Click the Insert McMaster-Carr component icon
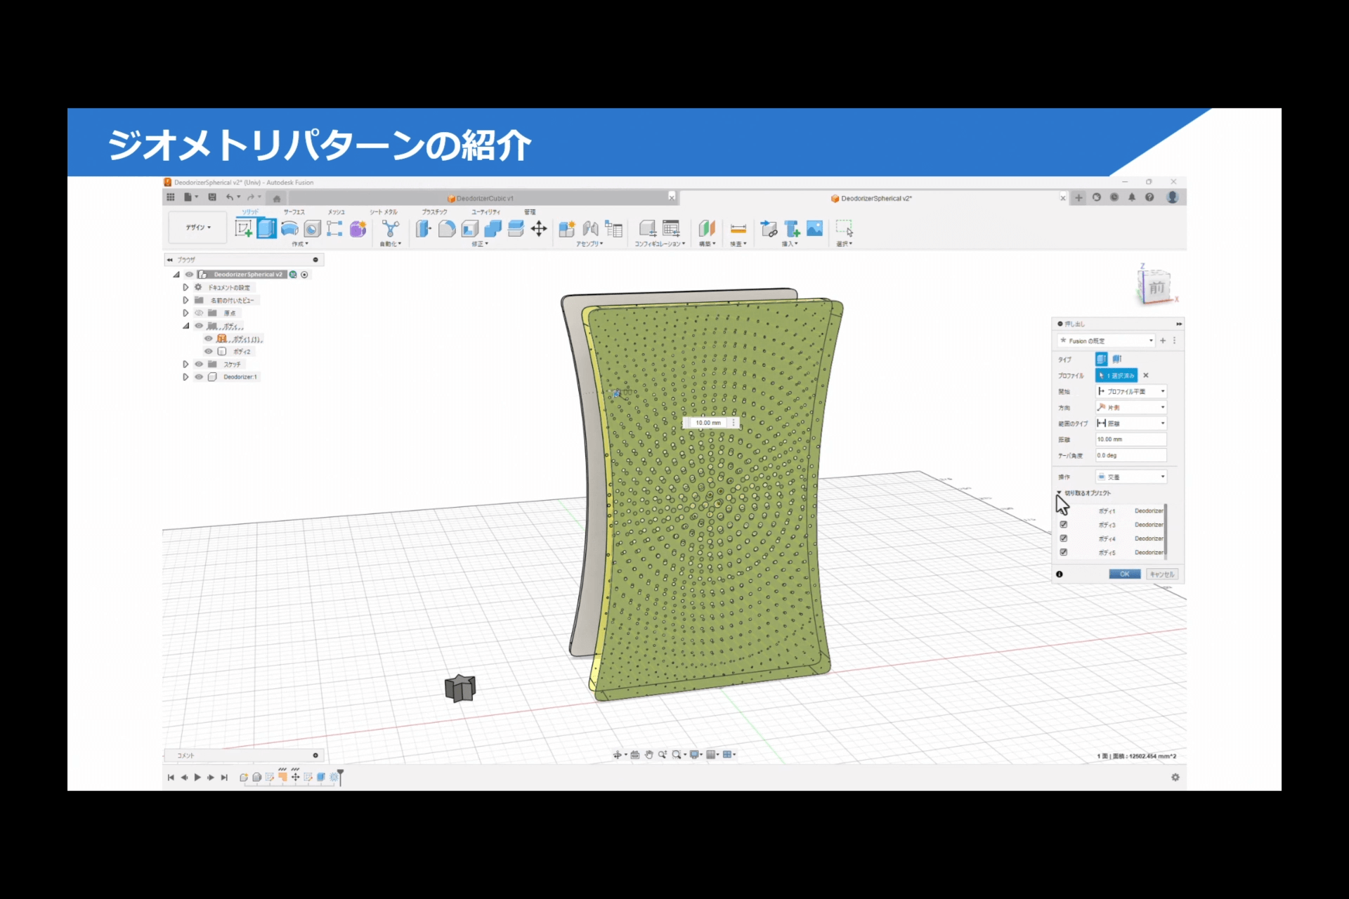 point(793,228)
